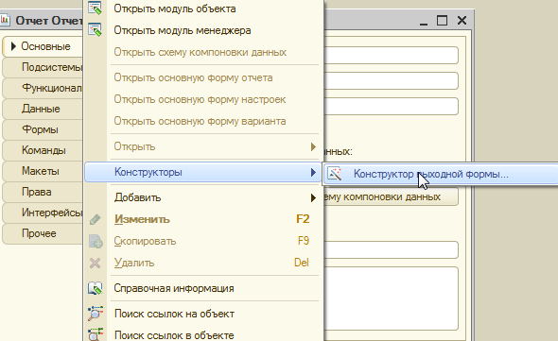Screen dimensions: 558x341
Task: Click the second input field in report window
Action: 391,80
